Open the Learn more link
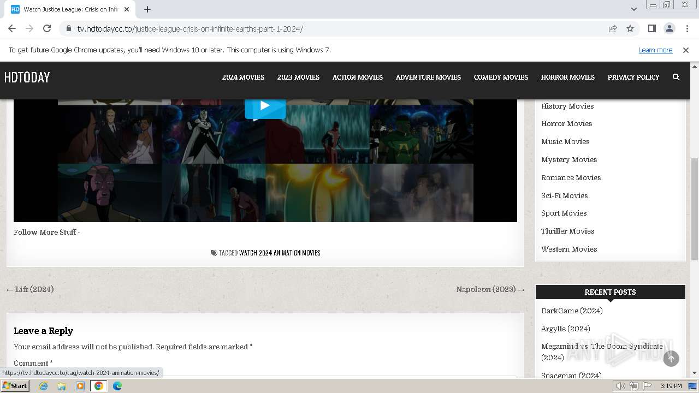699x393 pixels. (x=655, y=50)
